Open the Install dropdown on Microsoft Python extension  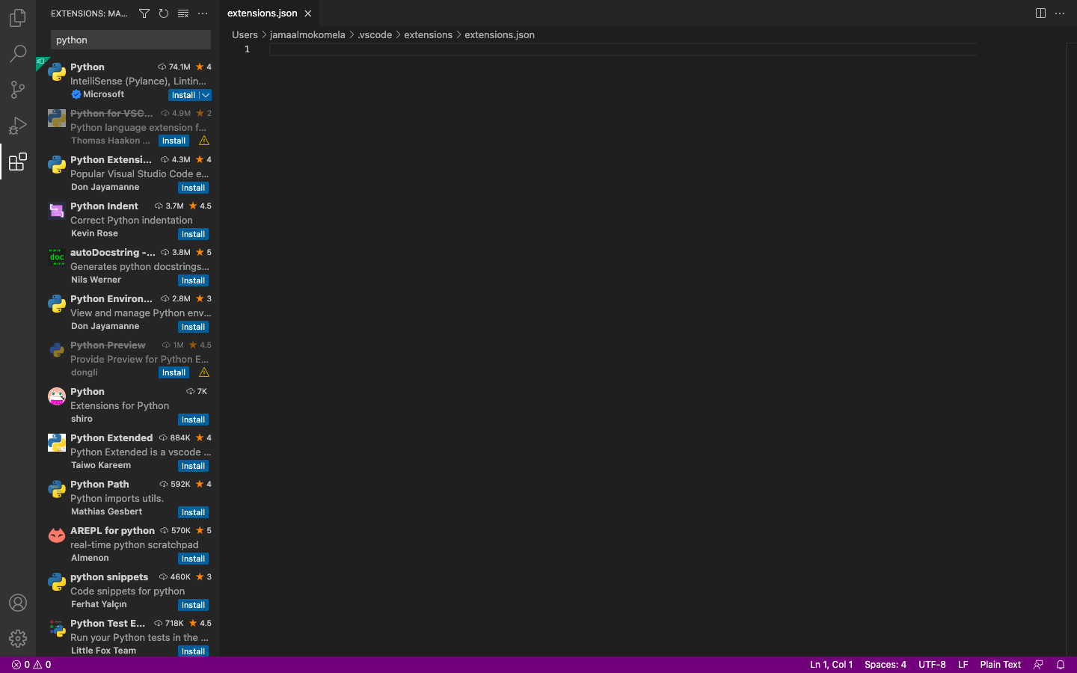tap(205, 95)
